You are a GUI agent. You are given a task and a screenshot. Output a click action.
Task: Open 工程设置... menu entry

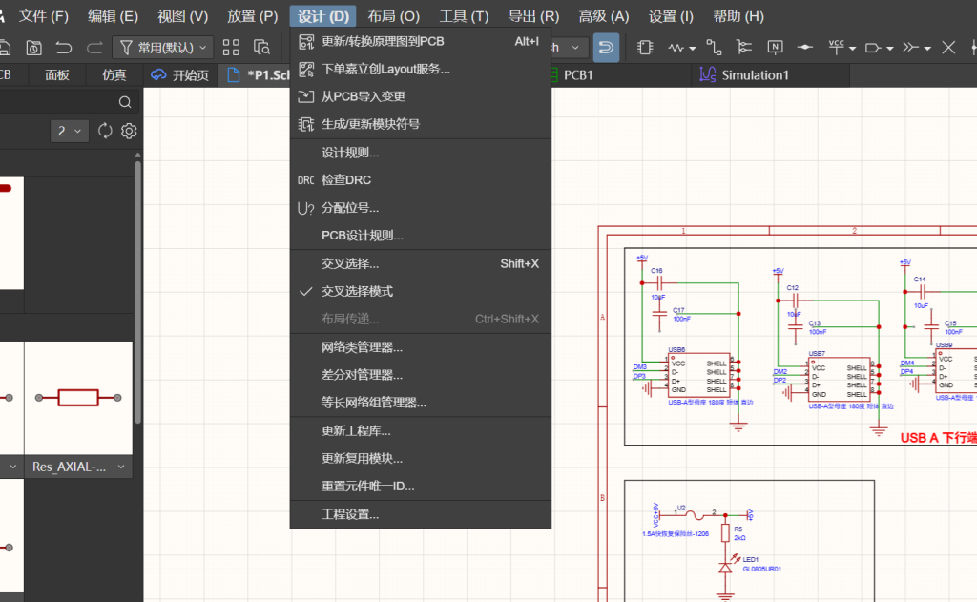(x=421, y=514)
